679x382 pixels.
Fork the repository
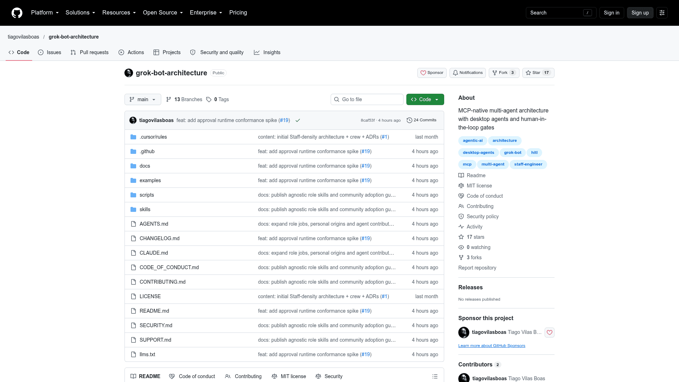(504, 73)
